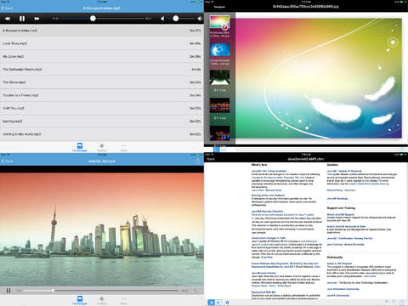Select the Love Story.mp3 track

102,43
